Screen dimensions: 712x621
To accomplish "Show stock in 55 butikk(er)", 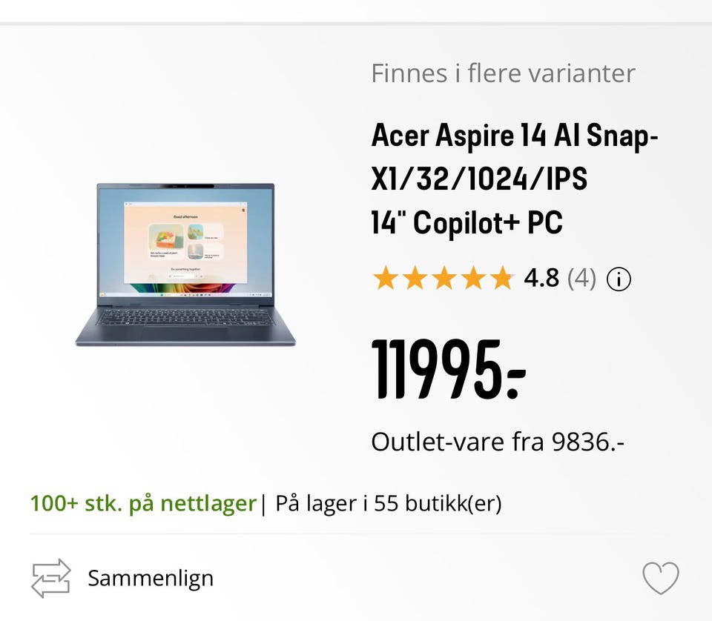I will pos(388,504).
